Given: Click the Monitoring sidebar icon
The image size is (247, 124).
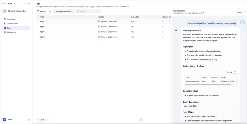Looking at the screenshot, I should (5, 32).
